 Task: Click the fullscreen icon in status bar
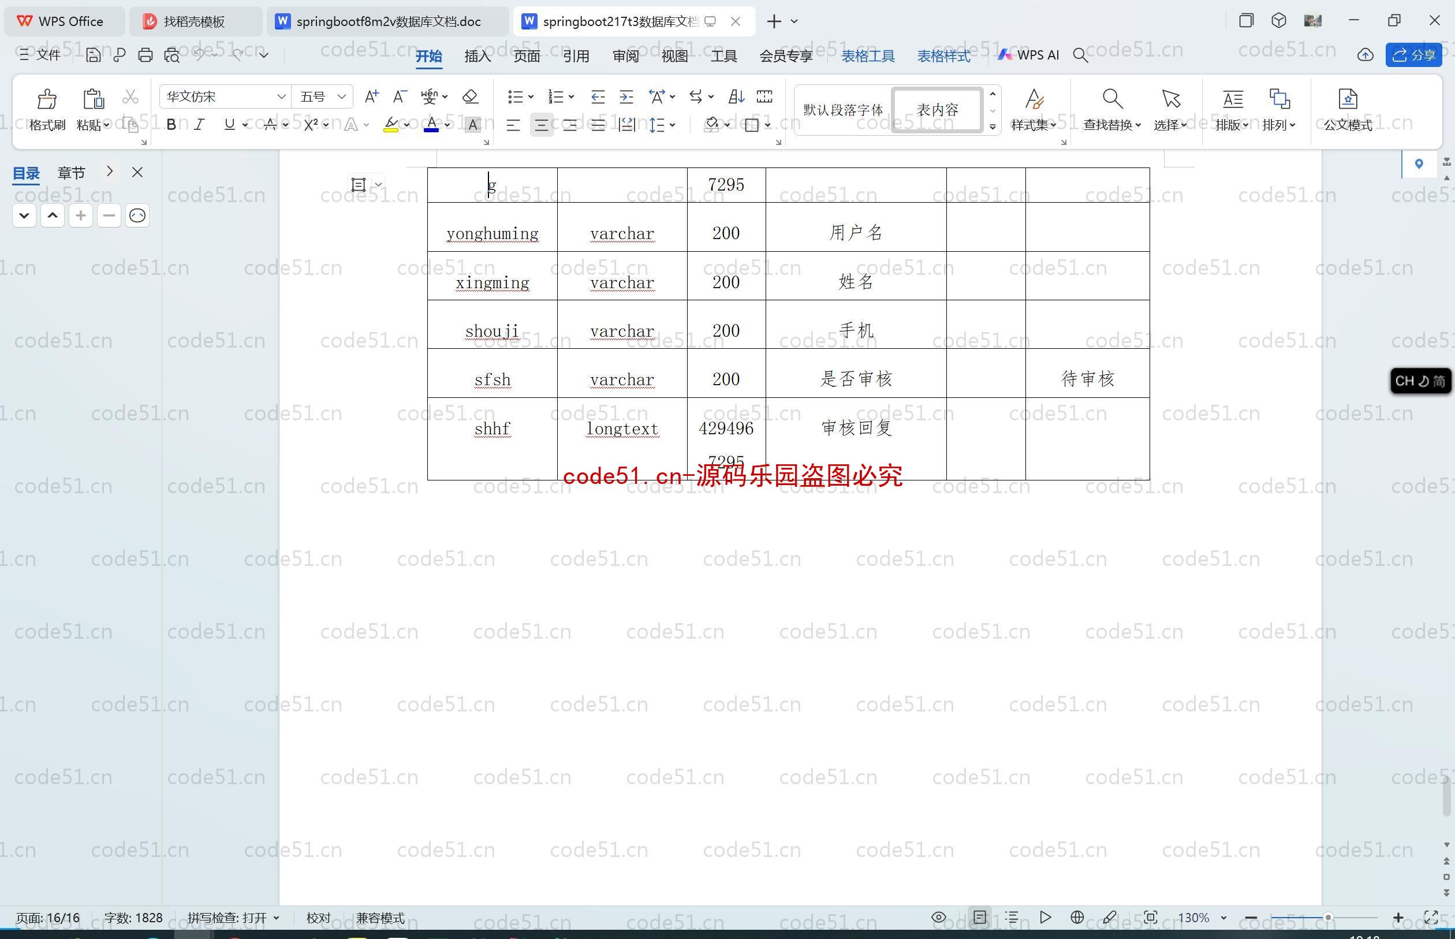click(x=1431, y=917)
